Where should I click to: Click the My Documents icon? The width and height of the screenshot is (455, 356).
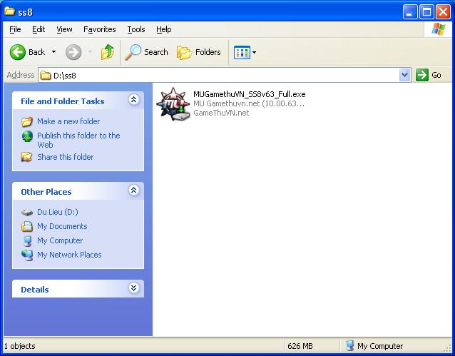point(27,226)
